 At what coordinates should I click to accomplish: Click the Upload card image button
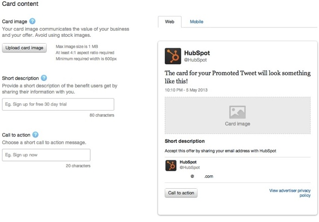(24, 48)
